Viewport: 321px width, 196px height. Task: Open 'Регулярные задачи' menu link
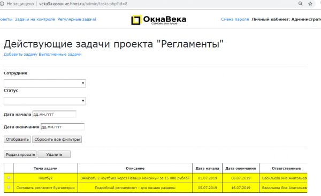click(x=77, y=19)
